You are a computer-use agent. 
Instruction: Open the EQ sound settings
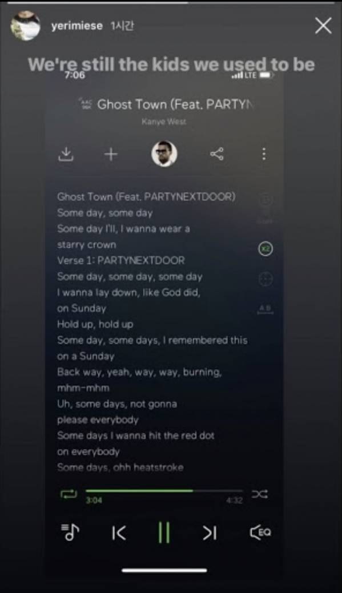(261, 532)
